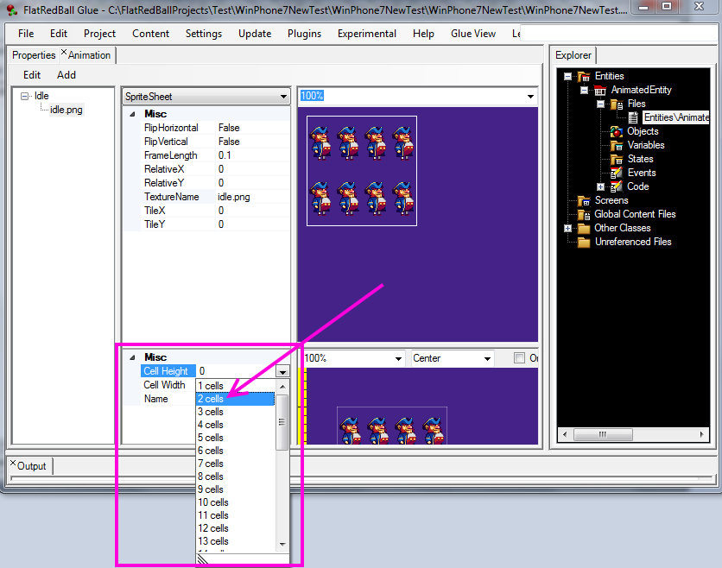Click the Screens folder icon

tap(584, 200)
